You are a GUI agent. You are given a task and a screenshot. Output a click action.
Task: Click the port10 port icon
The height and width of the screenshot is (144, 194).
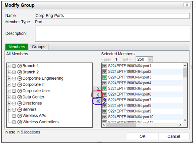[x=104, y=117]
